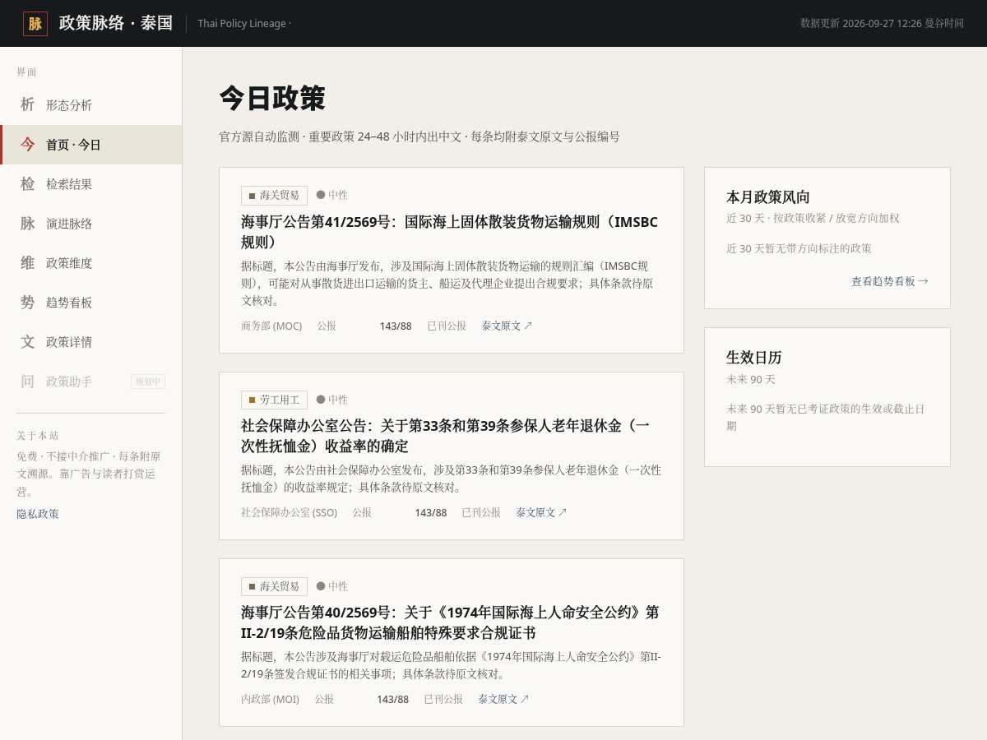Click the 势 glyph icon in sidebar
Viewport: 987px width, 740px height.
(28, 302)
